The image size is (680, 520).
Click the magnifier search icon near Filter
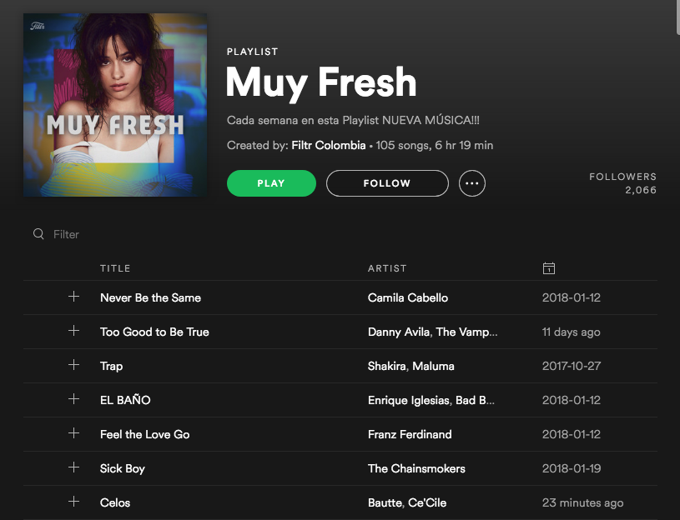click(38, 234)
